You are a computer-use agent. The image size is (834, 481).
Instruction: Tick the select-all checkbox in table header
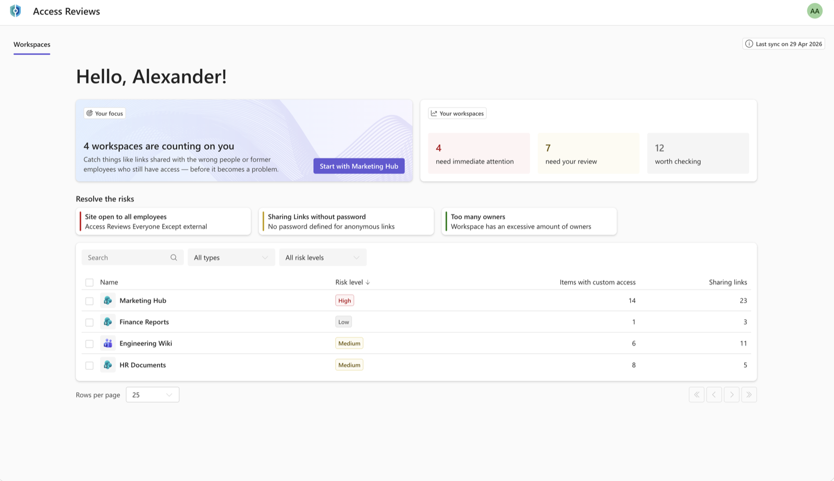[x=90, y=282]
